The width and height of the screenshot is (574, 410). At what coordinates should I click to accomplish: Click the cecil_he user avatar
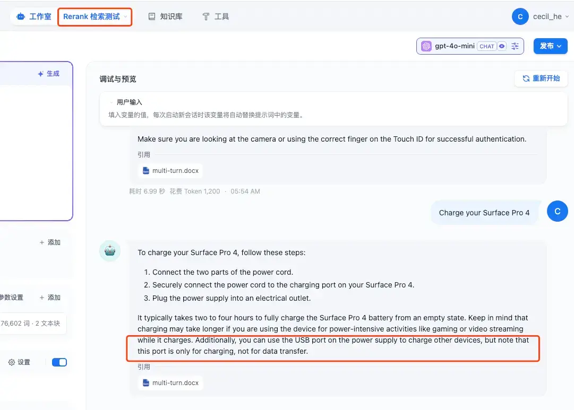pyautogui.click(x=520, y=16)
